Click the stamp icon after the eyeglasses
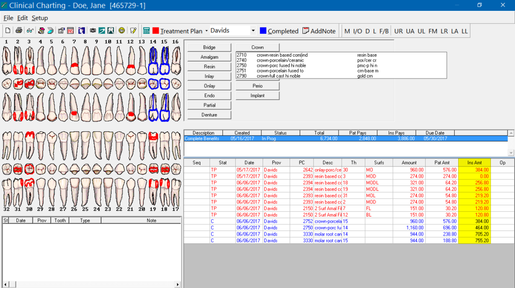The image size is (515, 288). [x=41, y=31]
